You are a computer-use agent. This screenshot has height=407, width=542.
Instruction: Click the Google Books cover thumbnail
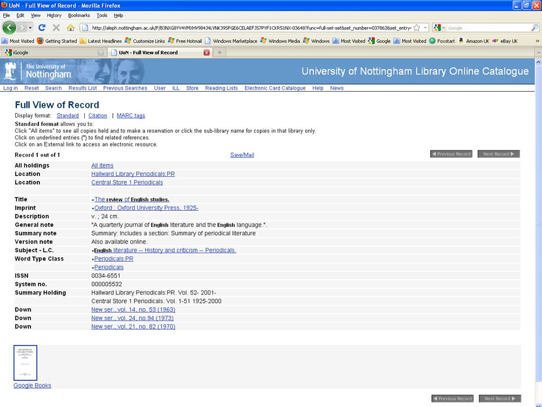point(25,363)
